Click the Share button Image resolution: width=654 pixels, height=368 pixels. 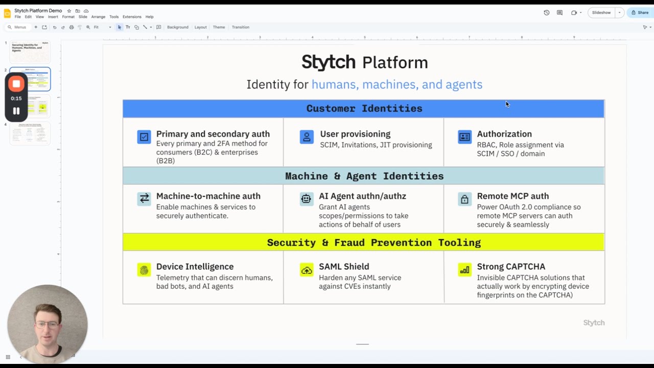pos(640,13)
